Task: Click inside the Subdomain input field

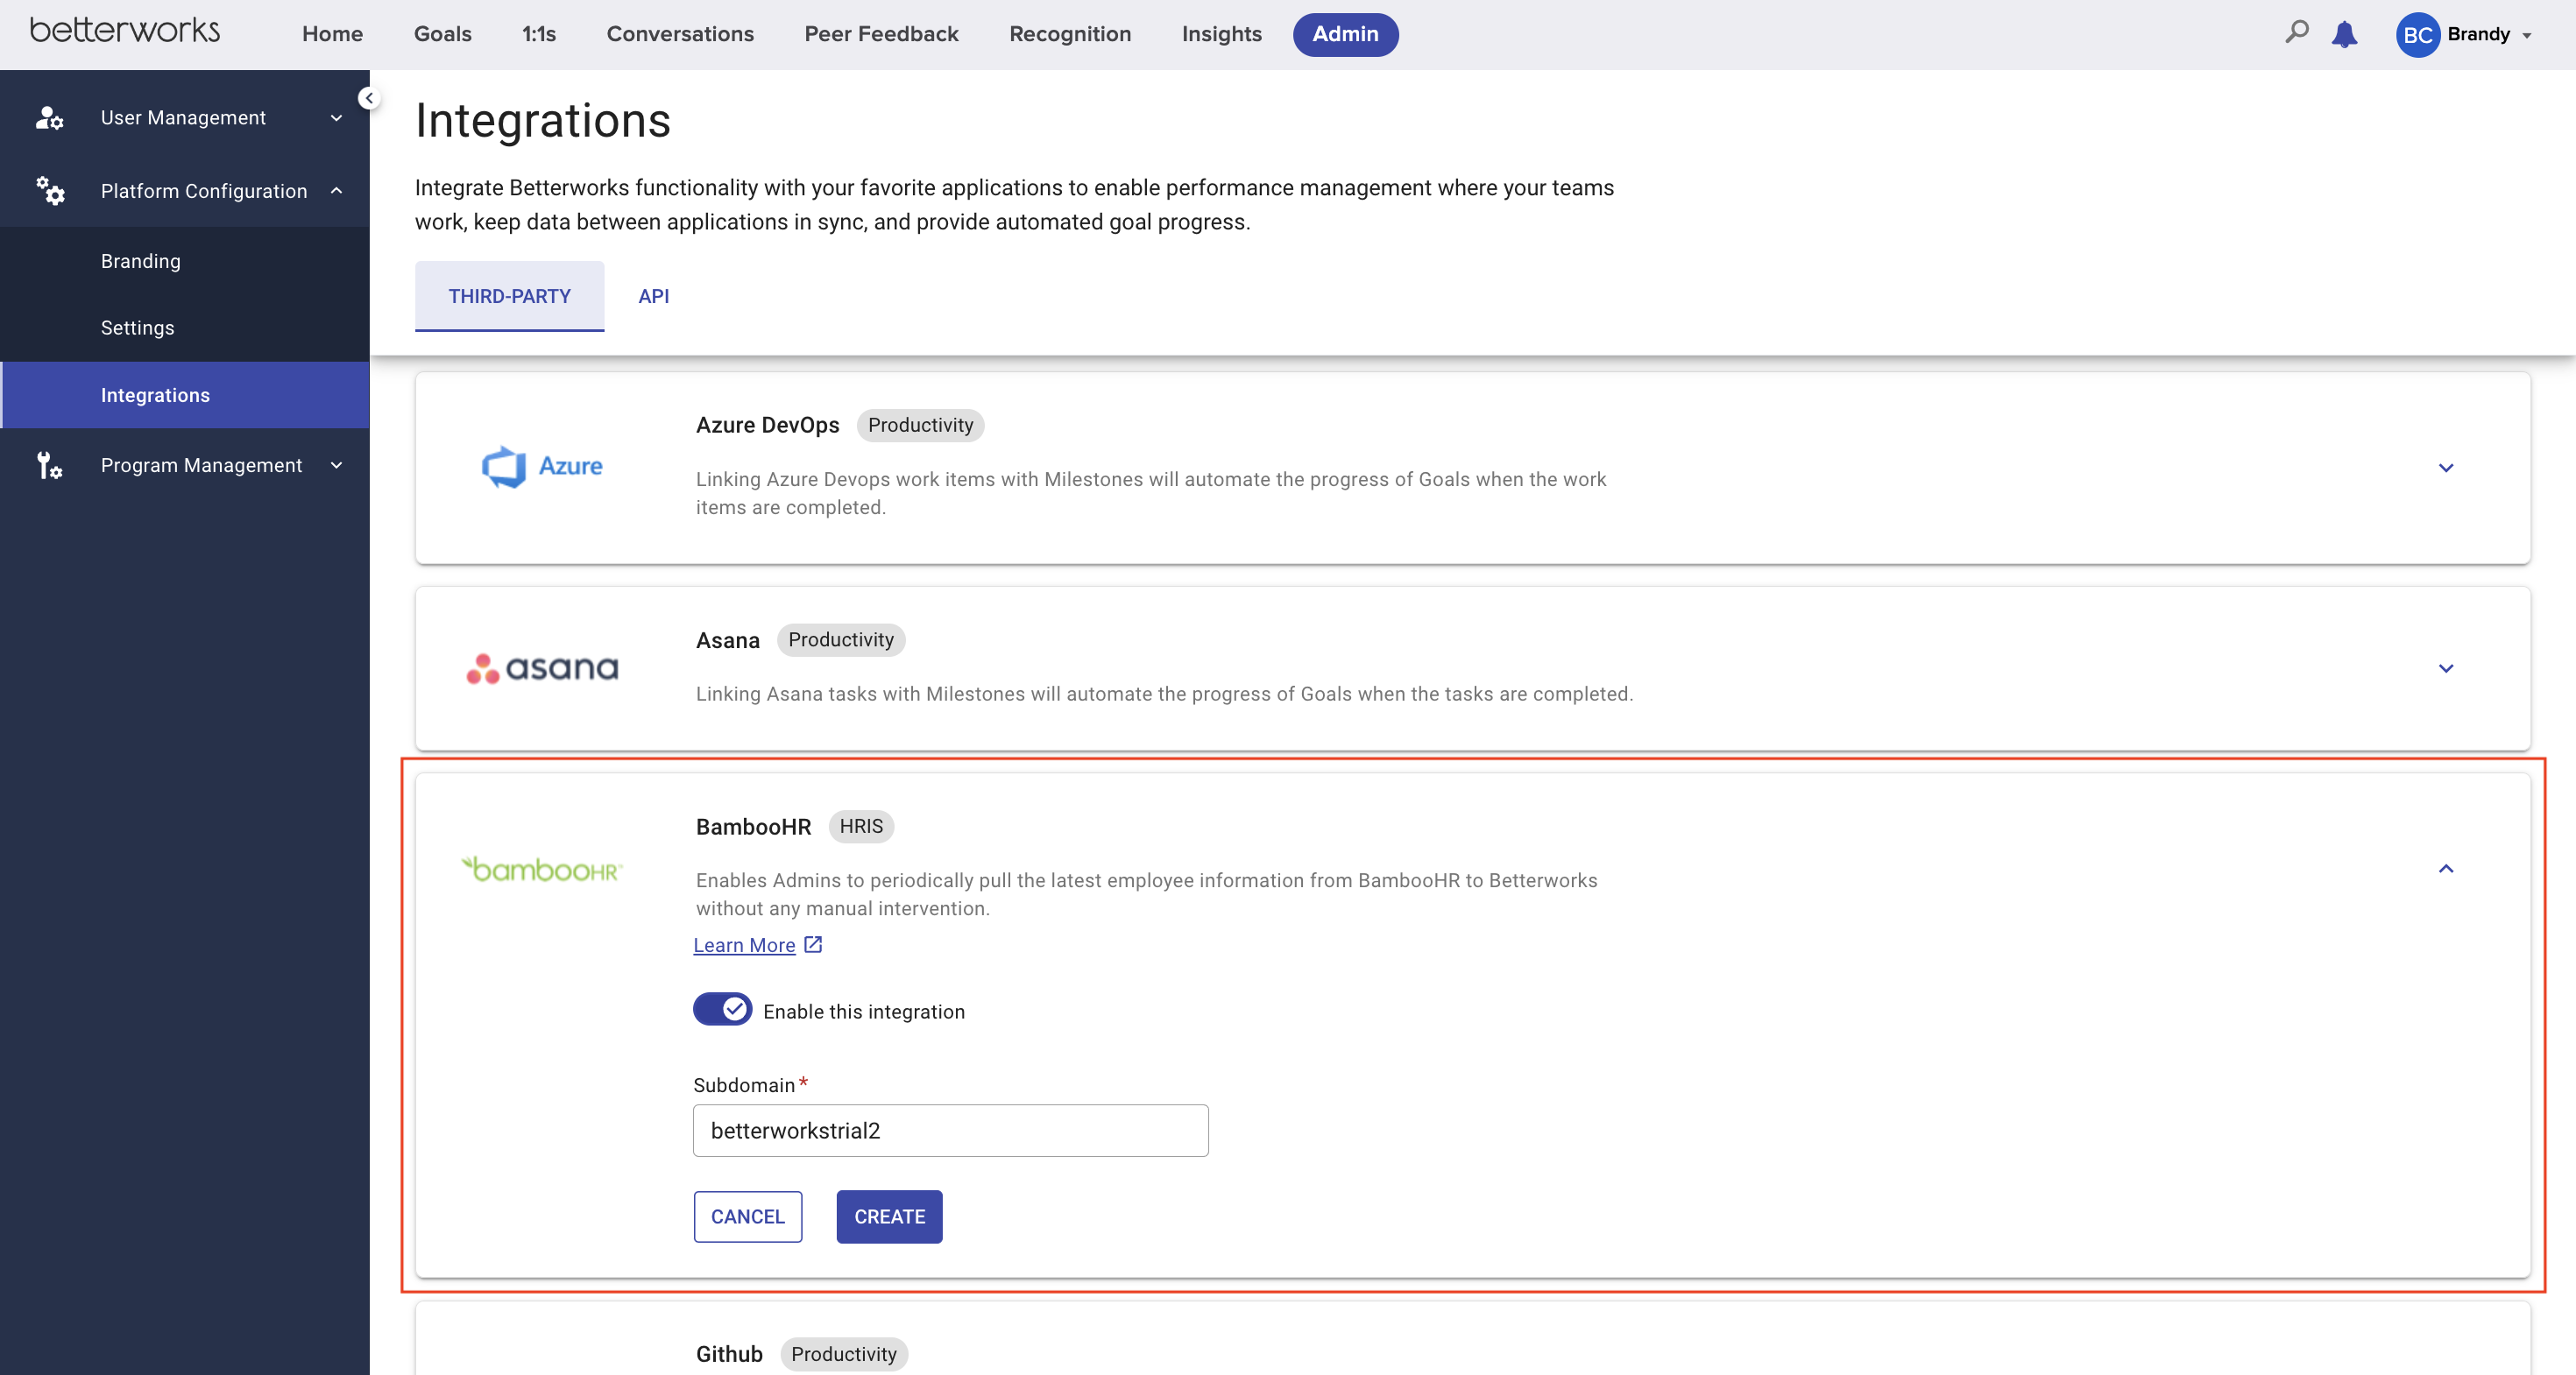Action: click(x=949, y=1130)
